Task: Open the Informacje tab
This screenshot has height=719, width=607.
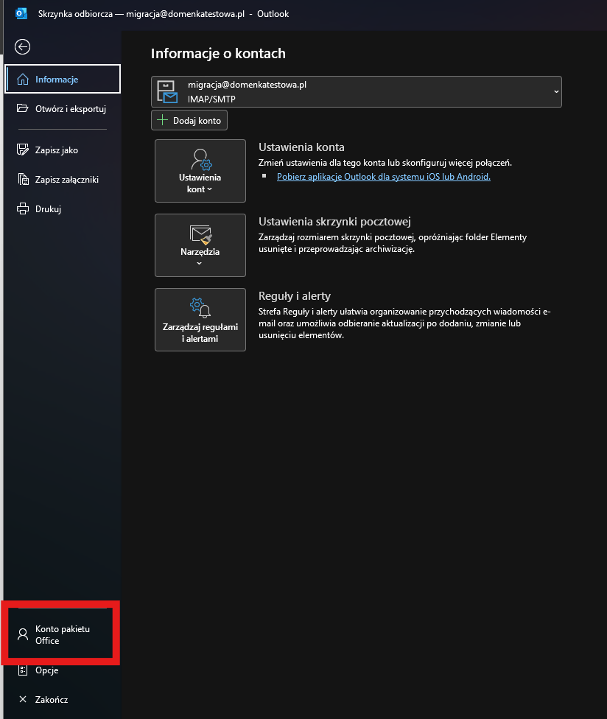Action: pos(63,80)
